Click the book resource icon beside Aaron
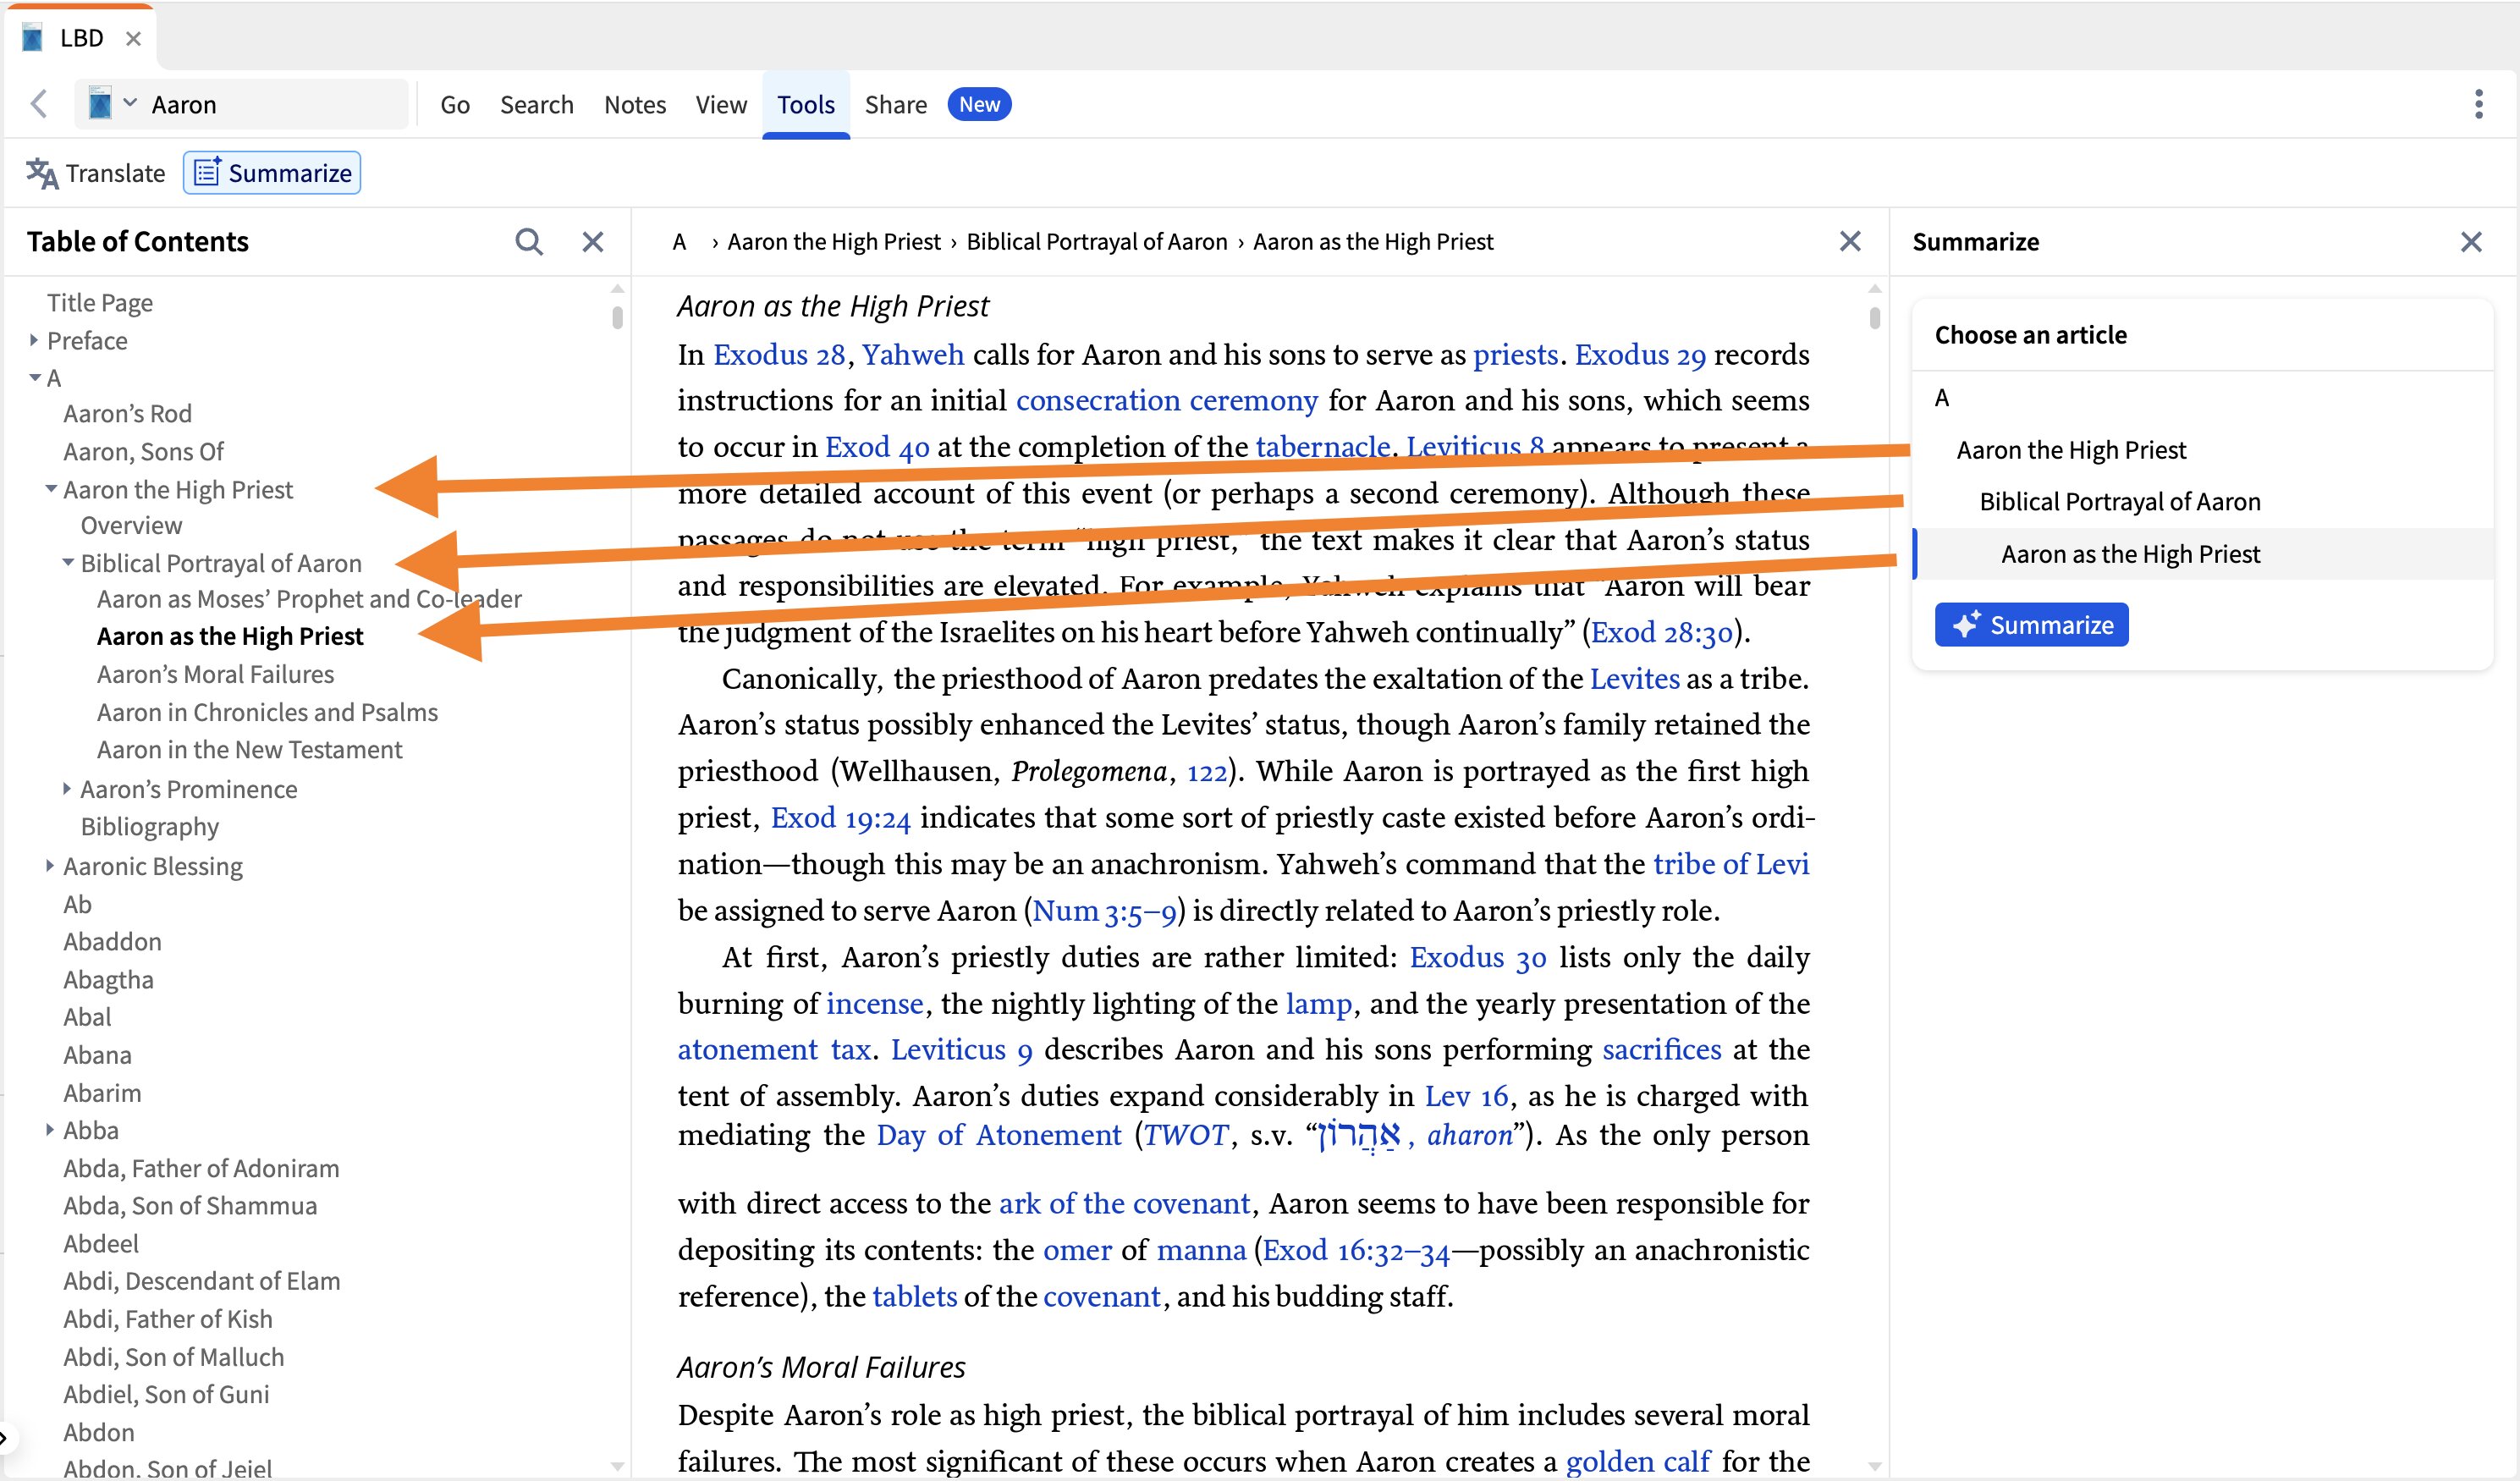 [x=101, y=103]
